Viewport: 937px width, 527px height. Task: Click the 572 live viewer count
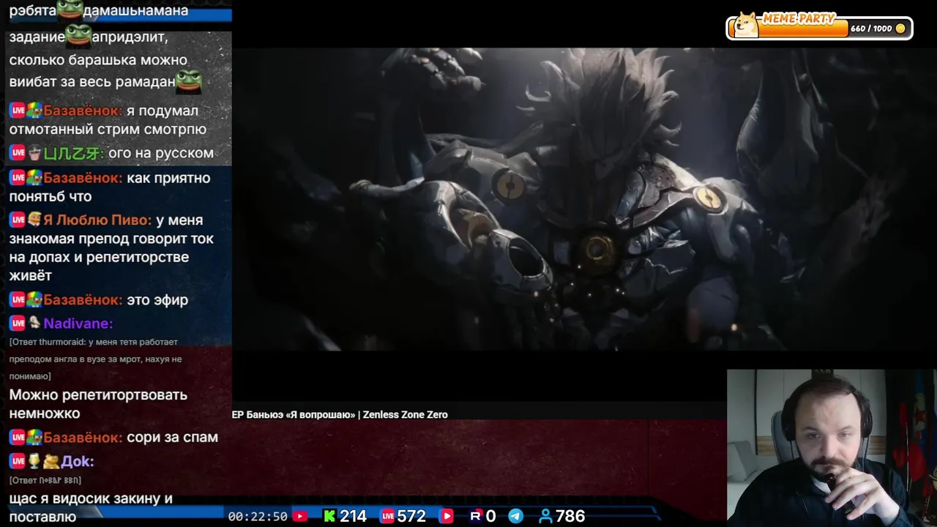pyautogui.click(x=411, y=516)
